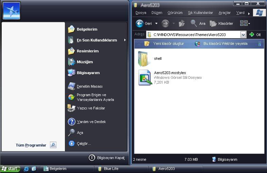Screen dimensions: 267x173
Task: Launch Internet Explorer from quick launch
Action: [x=26, y=169]
